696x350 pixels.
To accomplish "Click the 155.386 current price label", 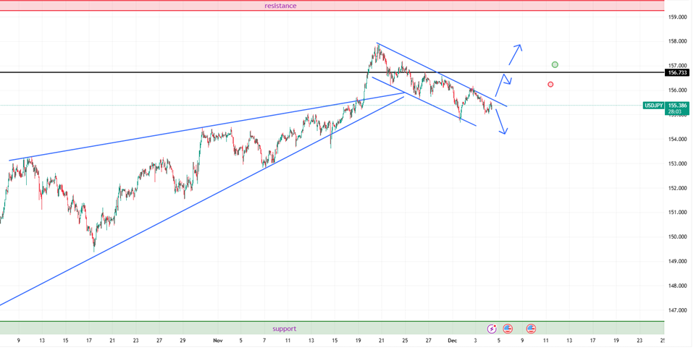I will tap(677, 106).
